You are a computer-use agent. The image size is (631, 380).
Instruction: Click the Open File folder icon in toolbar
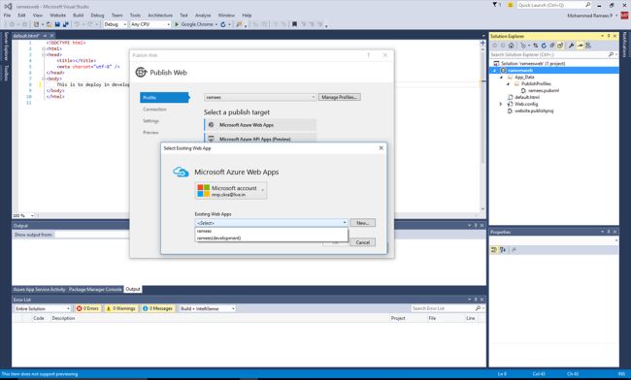click(50, 24)
